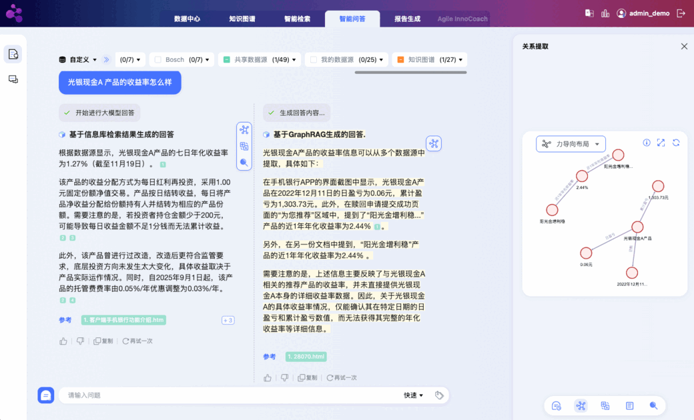Click the history icon in bottom-right toolbar
The width and height of the screenshot is (694, 420).
coord(557,406)
